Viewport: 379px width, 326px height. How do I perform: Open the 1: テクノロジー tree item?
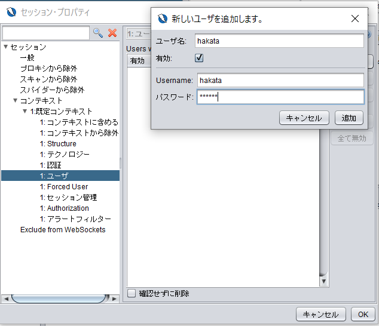(x=65, y=154)
